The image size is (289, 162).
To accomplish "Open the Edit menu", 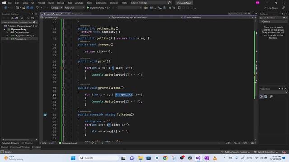I will (x=17, y=3).
